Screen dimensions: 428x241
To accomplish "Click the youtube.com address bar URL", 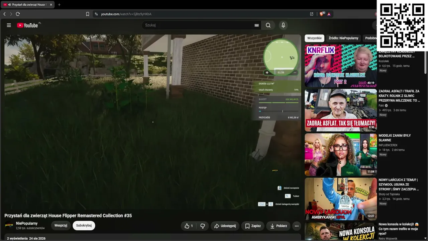I will [x=126, y=14].
